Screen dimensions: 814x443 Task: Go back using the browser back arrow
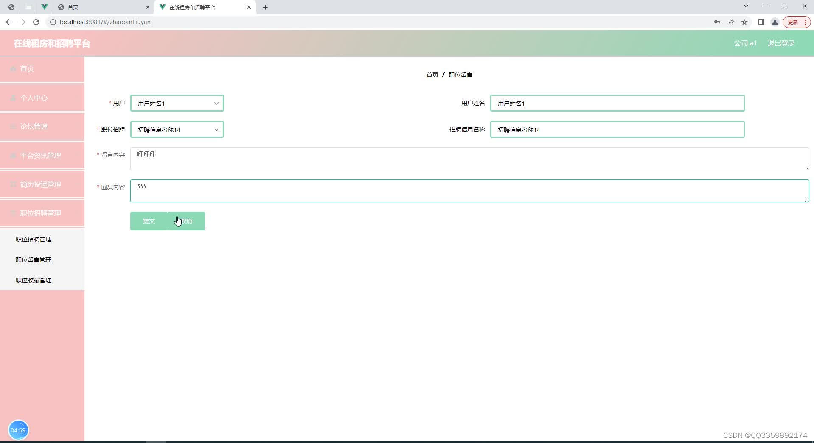pyautogui.click(x=9, y=22)
